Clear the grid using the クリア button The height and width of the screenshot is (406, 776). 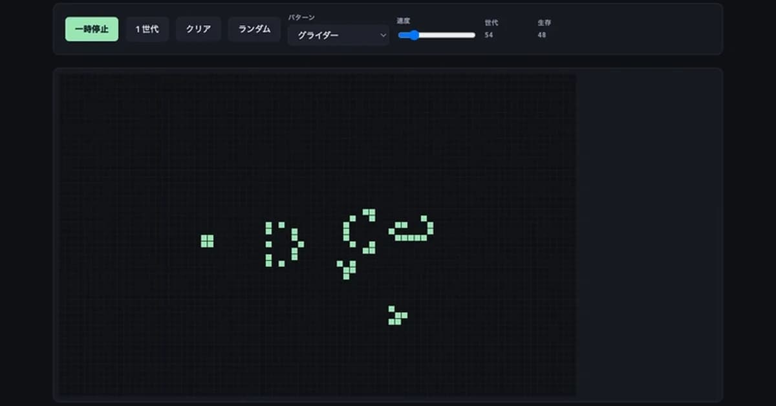pos(199,28)
